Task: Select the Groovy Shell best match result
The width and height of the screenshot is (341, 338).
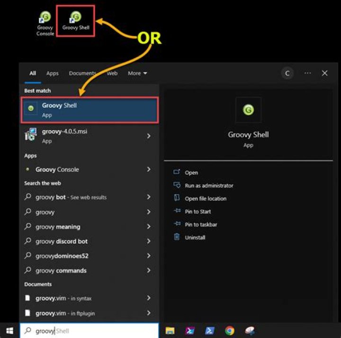Action: (90, 110)
